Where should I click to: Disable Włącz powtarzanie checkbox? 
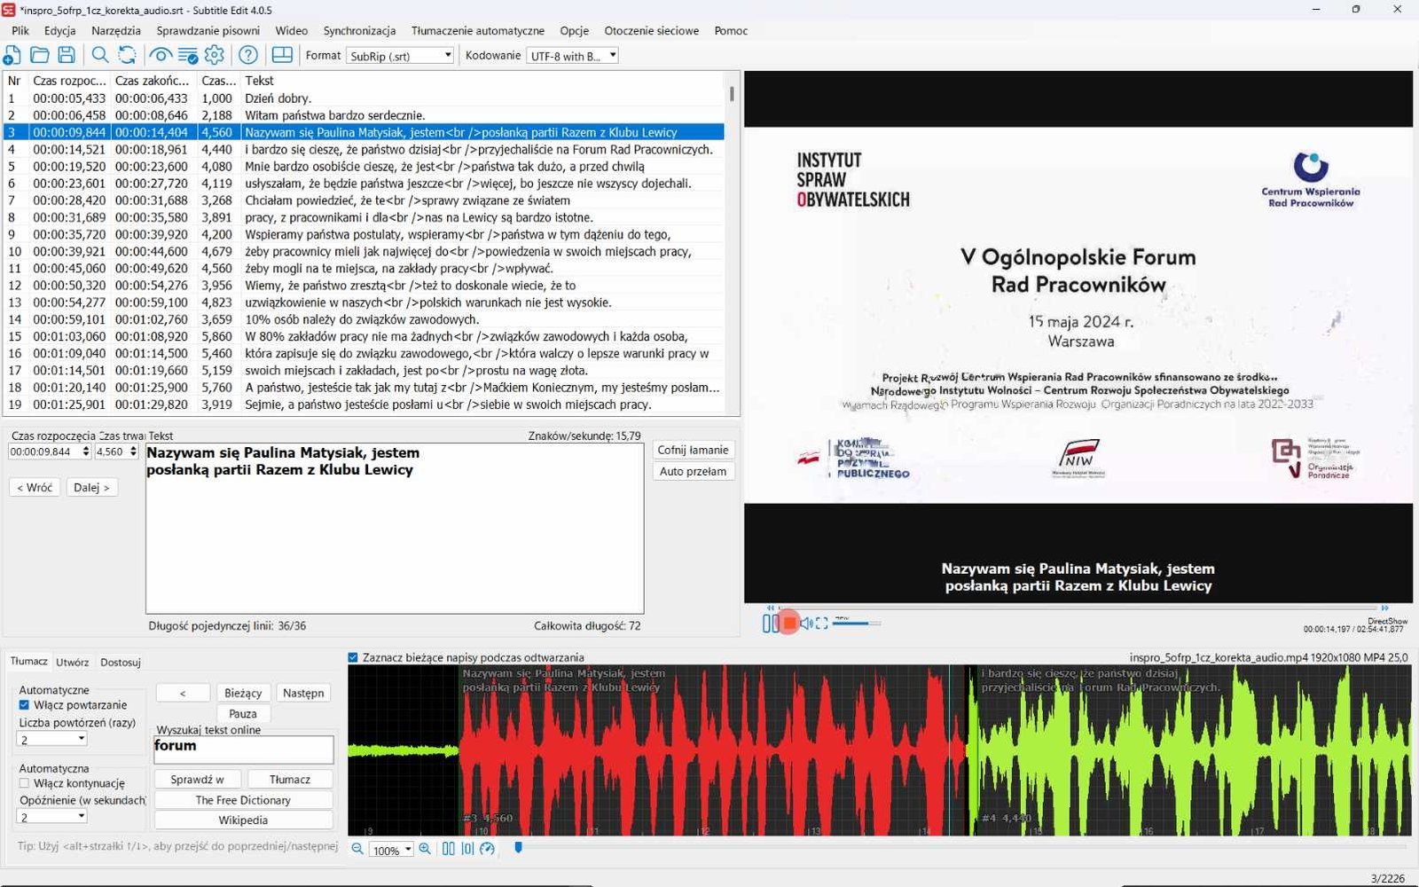(x=24, y=705)
